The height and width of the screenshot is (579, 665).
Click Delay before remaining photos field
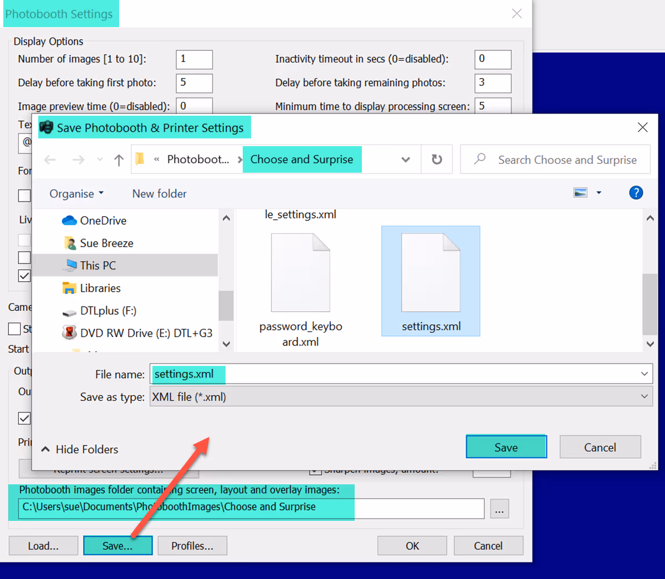click(x=493, y=83)
